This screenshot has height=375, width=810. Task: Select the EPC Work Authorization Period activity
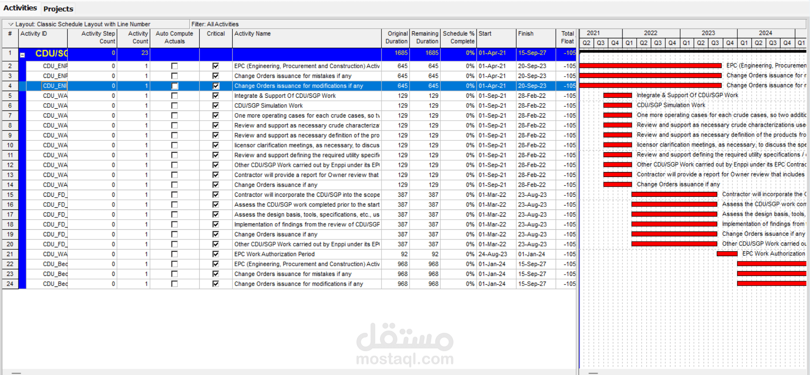pos(275,254)
